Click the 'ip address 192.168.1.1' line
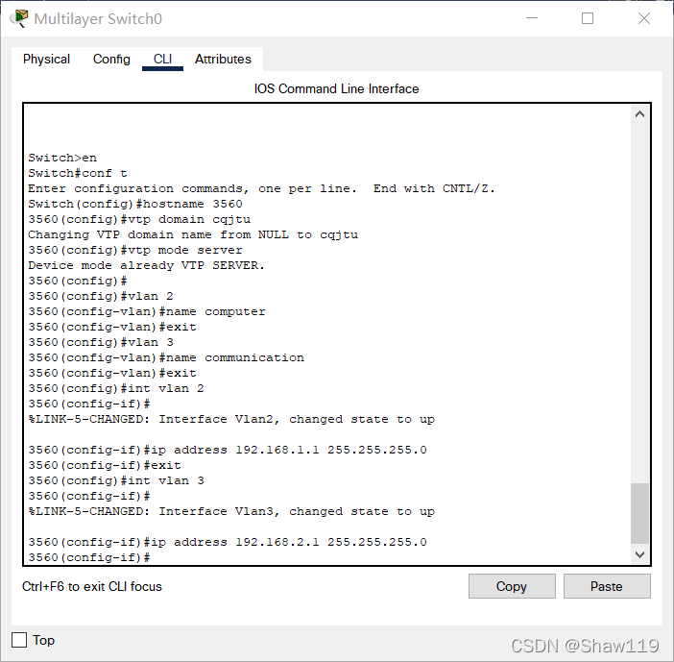This screenshot has height=662, width=674. pyautogui.click(x=228, y=450)
